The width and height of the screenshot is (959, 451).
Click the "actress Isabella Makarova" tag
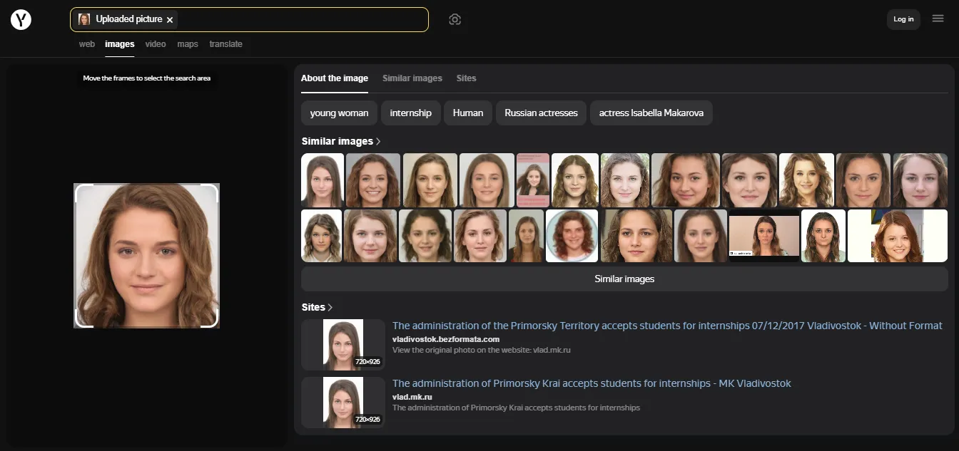pyautogui.click(x=651, y=113)
